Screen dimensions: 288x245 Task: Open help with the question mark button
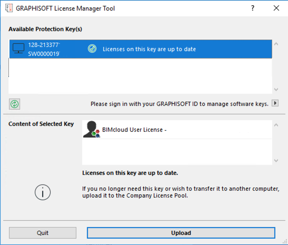click(253, 8)
